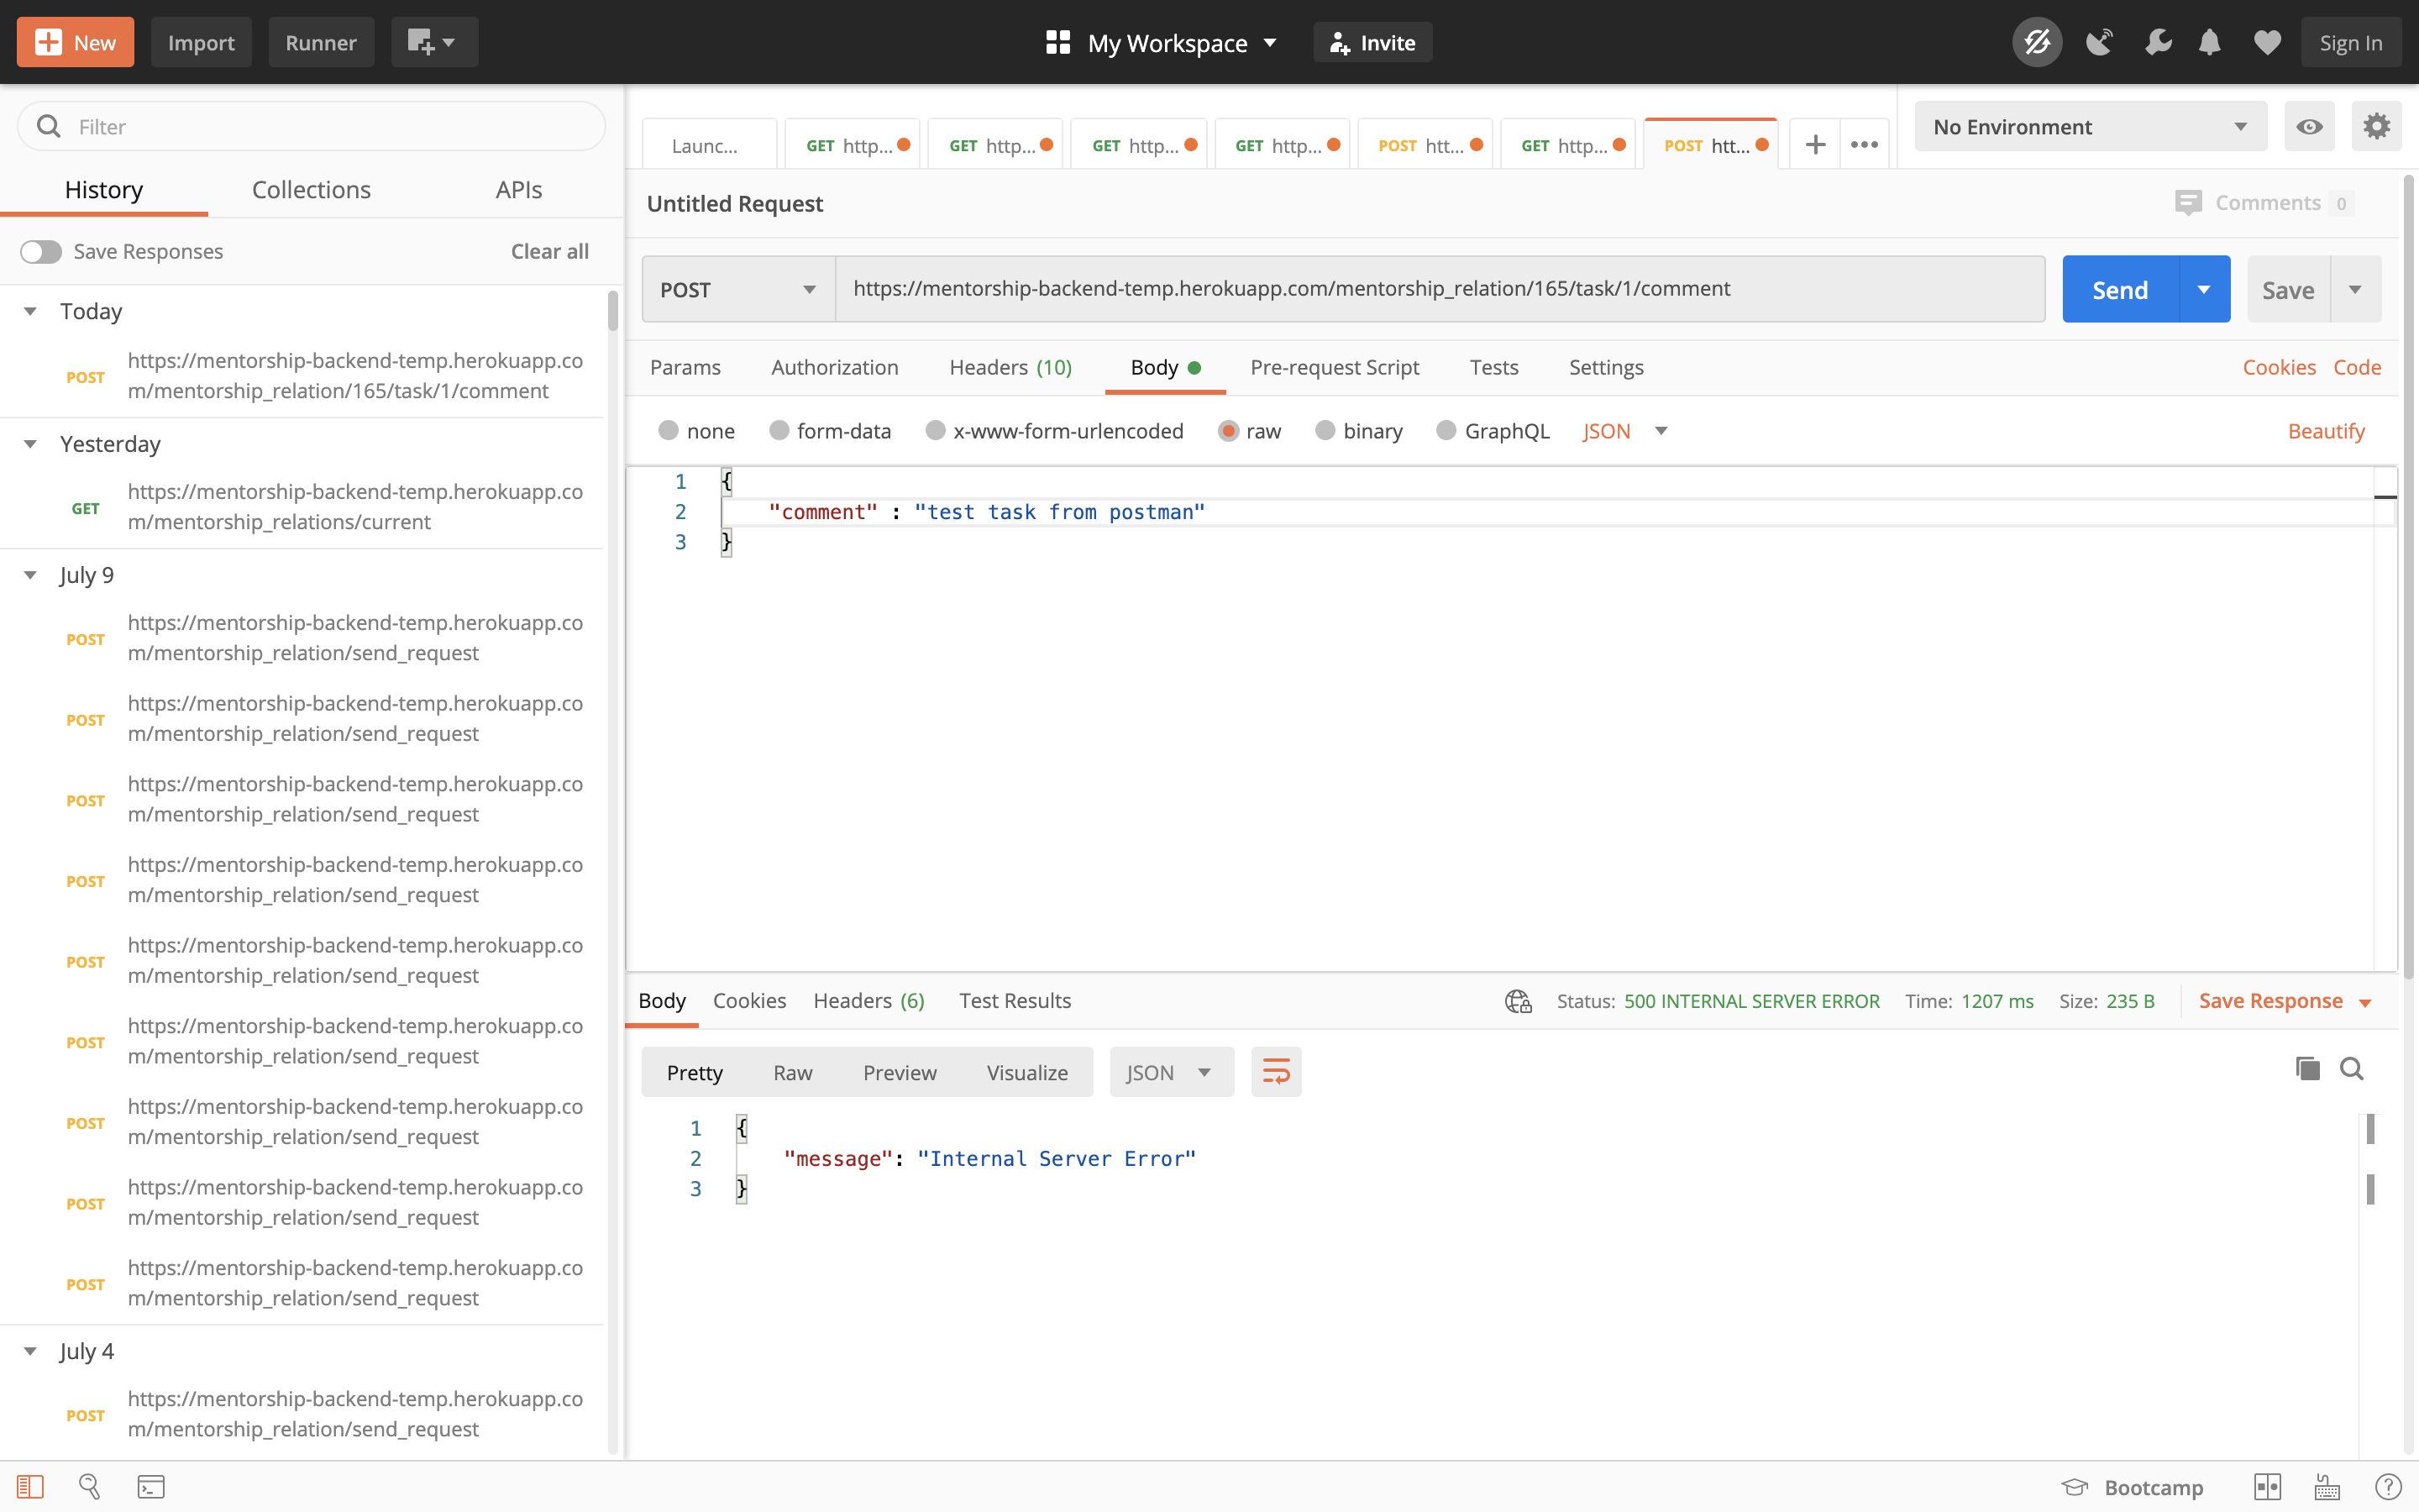
Task: Copy the response body using the copy icon
Action: click(2307, 1069)
